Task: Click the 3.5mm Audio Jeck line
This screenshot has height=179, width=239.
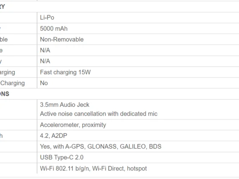Action: (x=65, y=105)
